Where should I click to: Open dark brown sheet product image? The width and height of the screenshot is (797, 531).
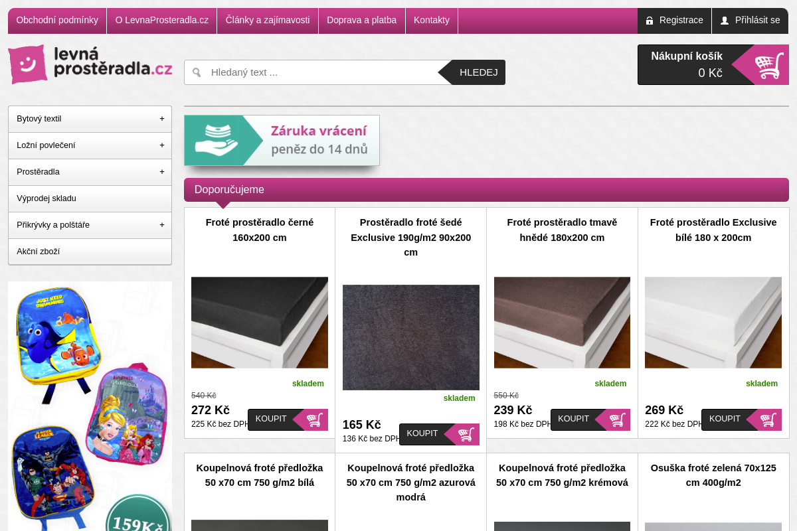coord(562,323)
